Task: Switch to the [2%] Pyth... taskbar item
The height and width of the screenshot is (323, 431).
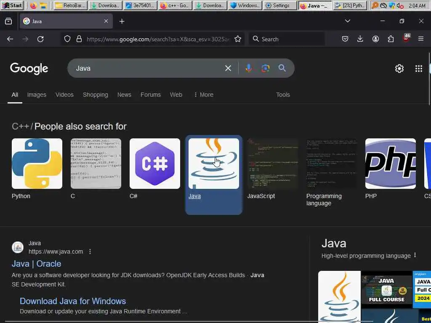Action: pyautogui.click(x=350, y=5)
